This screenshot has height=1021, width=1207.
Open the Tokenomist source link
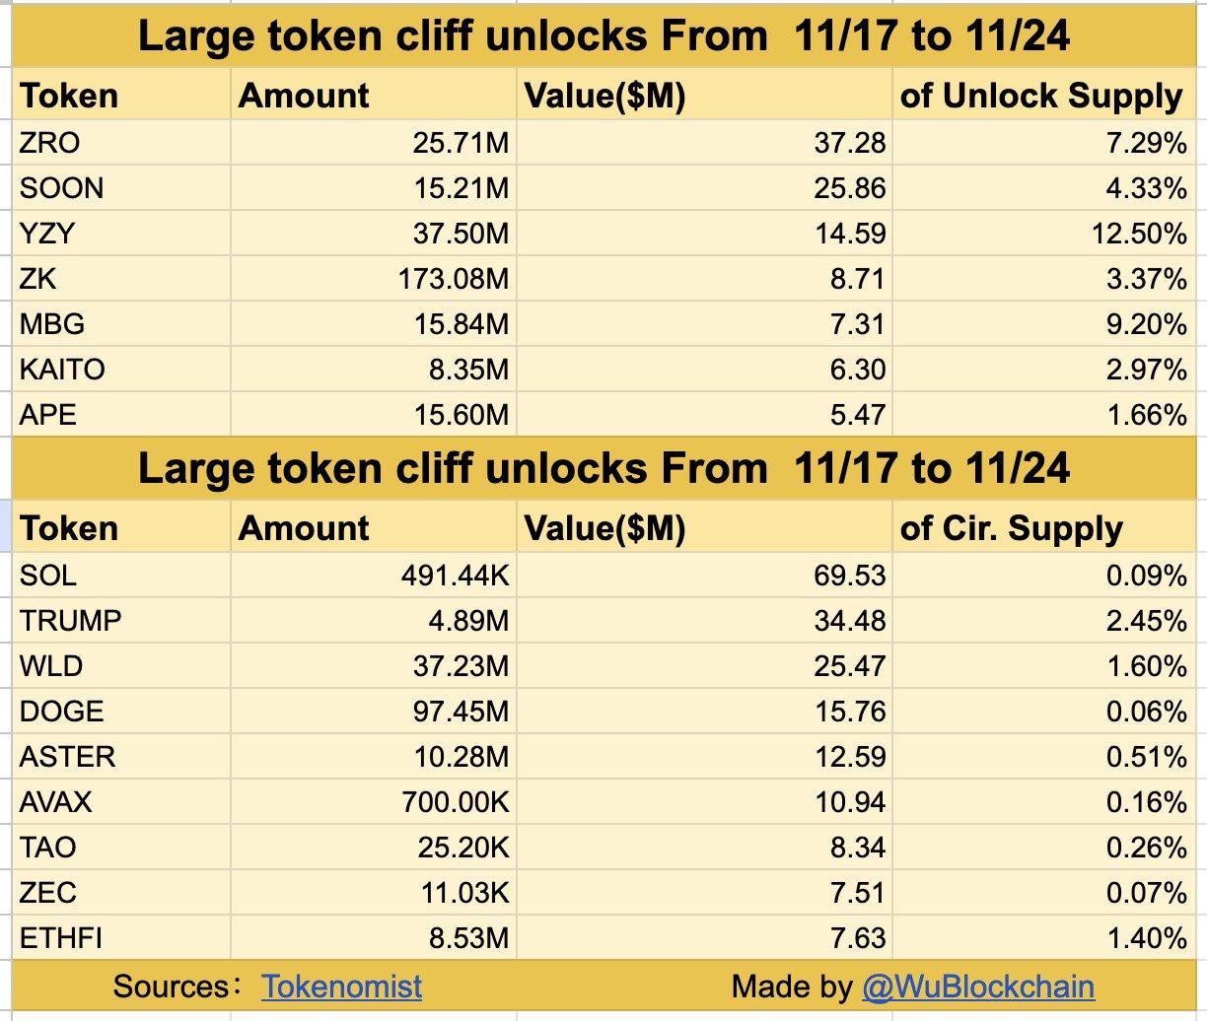click(x=341, y=987)
